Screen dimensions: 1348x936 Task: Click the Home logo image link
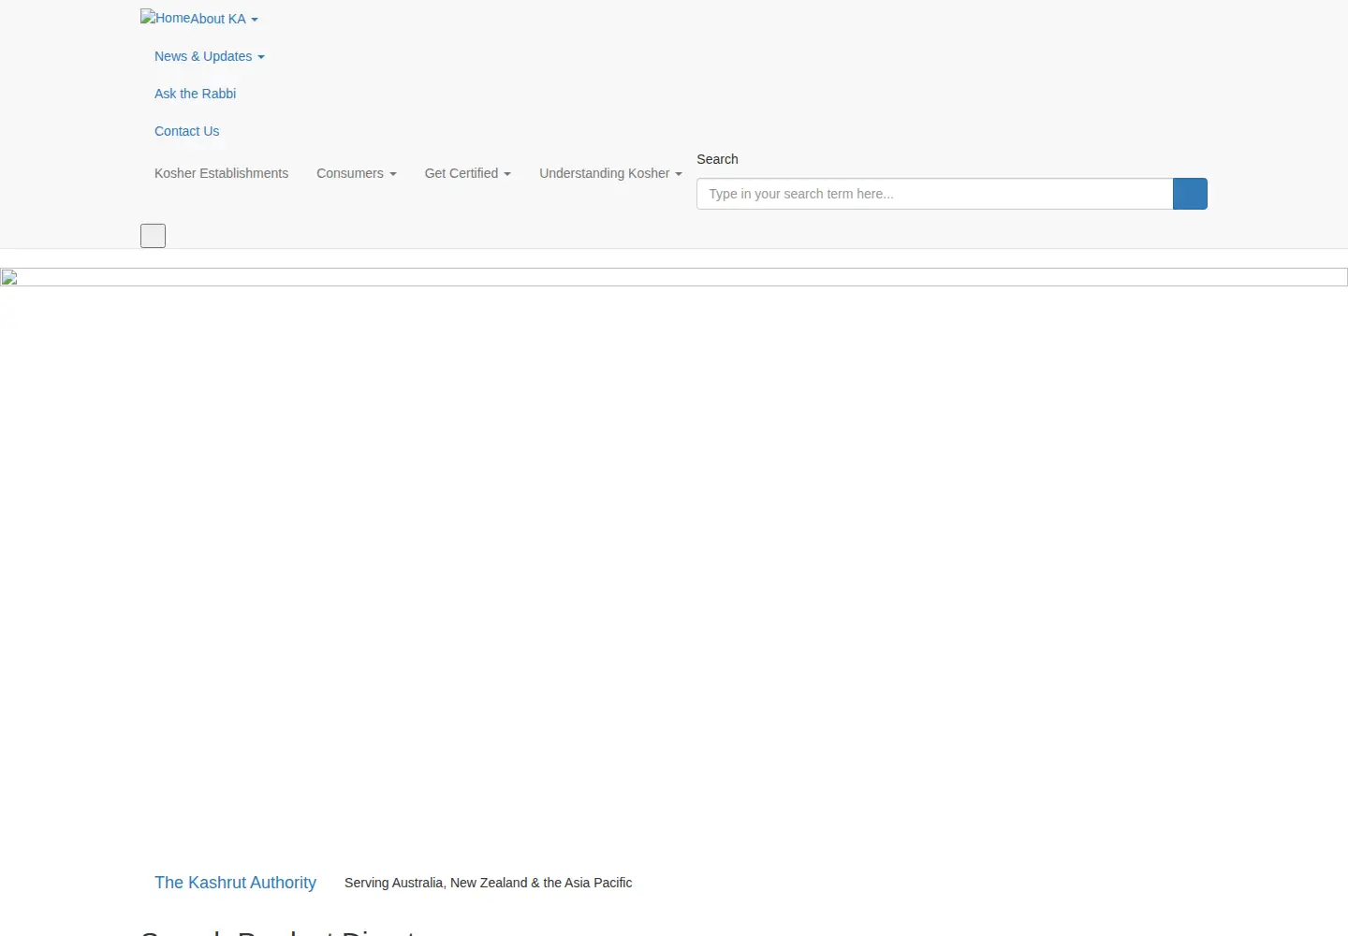click(x=165, y=18)
